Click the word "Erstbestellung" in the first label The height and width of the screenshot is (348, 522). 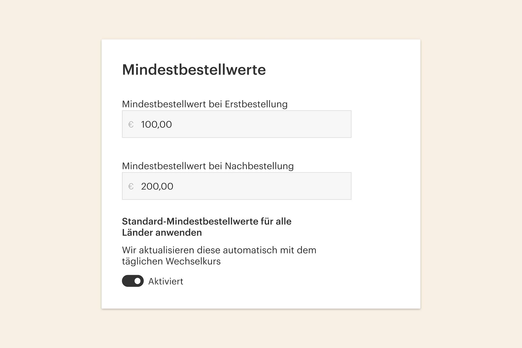256,104
